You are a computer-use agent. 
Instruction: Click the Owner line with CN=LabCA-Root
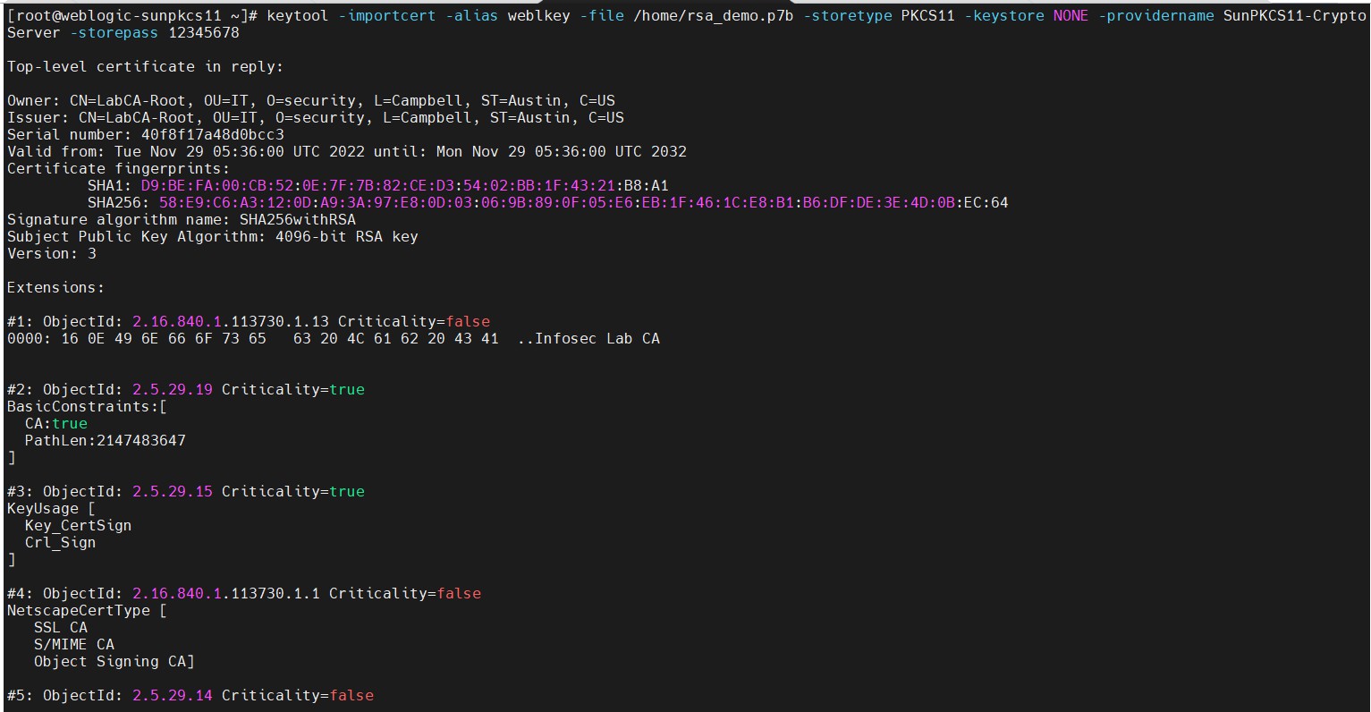point(311,101)
